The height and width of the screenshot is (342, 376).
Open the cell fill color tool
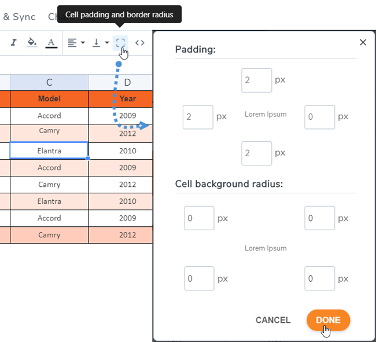(32, 42)
